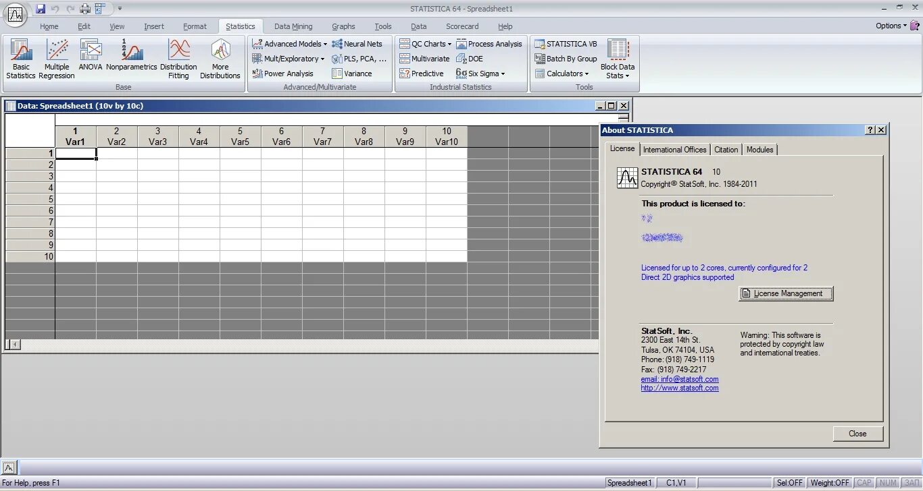The width and height of the screenshot is (923, 491).
Task: Launch Predictive quality control
Action: point(422,74)
